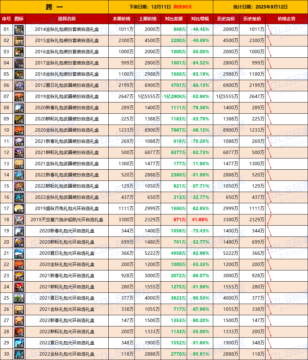Click the 对比增幅 column header
The height and width of the screenshot is (360, 308).
[x=200, y=19]
